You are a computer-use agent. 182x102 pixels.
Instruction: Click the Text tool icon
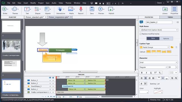(x=27, y=9)
